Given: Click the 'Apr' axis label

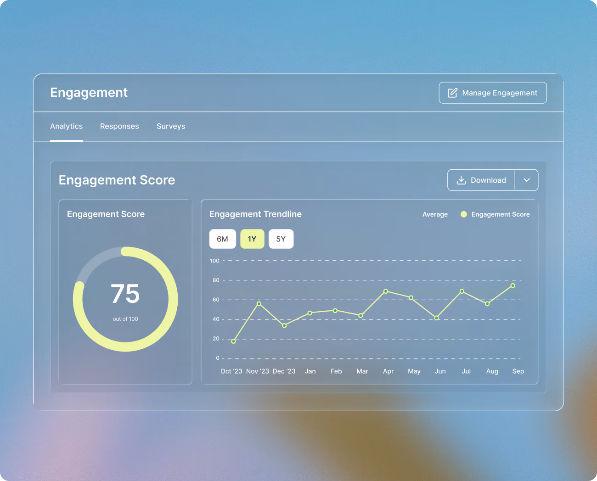Looking at the screenshot, I should tap(389, 371).
